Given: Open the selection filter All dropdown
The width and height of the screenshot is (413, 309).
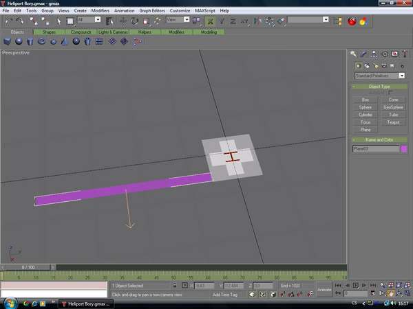Looking at the screenshot, I should (89, 20).
